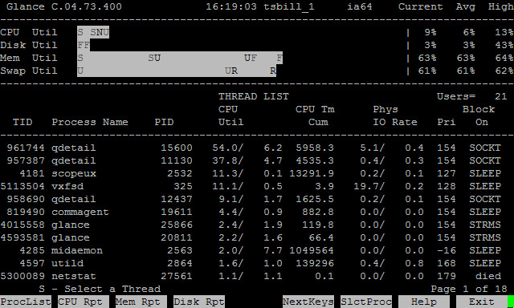
Task: Click CPU Tm Cum value 139296
Action: 315,263
